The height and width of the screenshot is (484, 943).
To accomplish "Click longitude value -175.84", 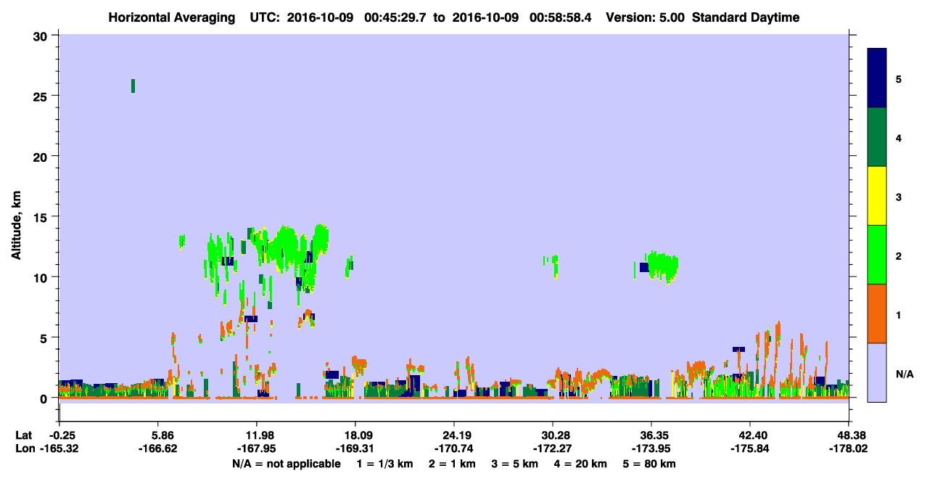I will click(750, 448).
